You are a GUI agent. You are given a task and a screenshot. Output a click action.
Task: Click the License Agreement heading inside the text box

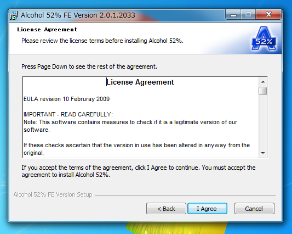[140, 82]
